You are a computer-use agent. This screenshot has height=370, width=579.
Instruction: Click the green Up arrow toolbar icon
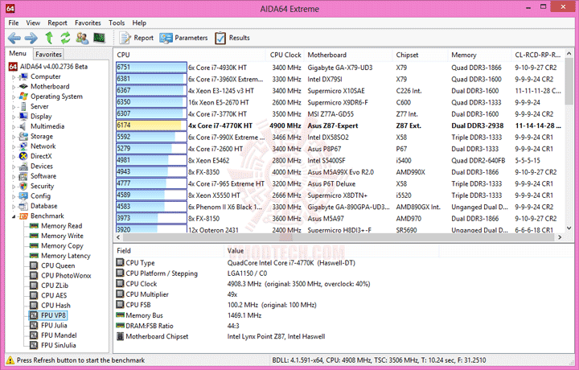(49, 38)
